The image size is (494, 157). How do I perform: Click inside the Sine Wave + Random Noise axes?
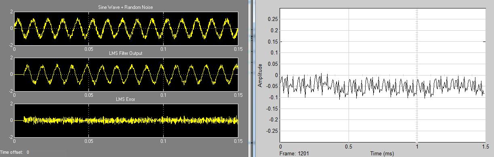click(x=126, y=28)
